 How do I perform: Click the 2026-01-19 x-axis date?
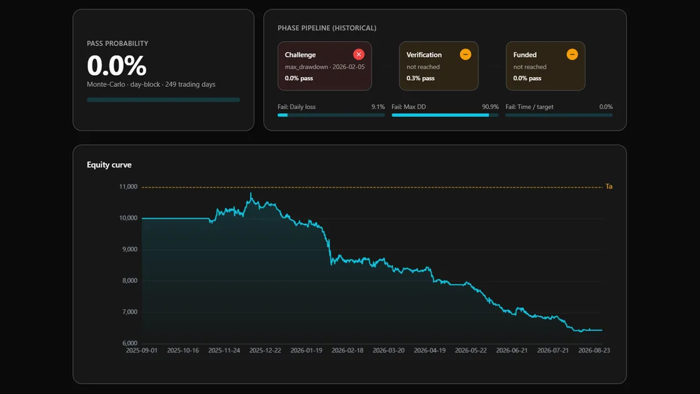[x=306, y=351]
